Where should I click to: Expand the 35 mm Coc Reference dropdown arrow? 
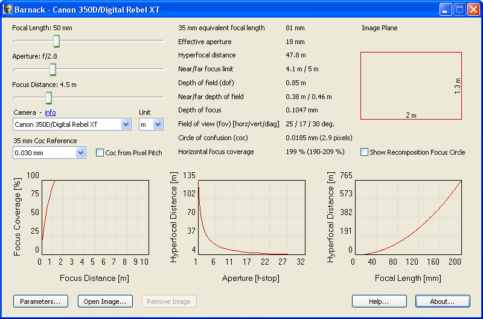[x=80, y=153]
